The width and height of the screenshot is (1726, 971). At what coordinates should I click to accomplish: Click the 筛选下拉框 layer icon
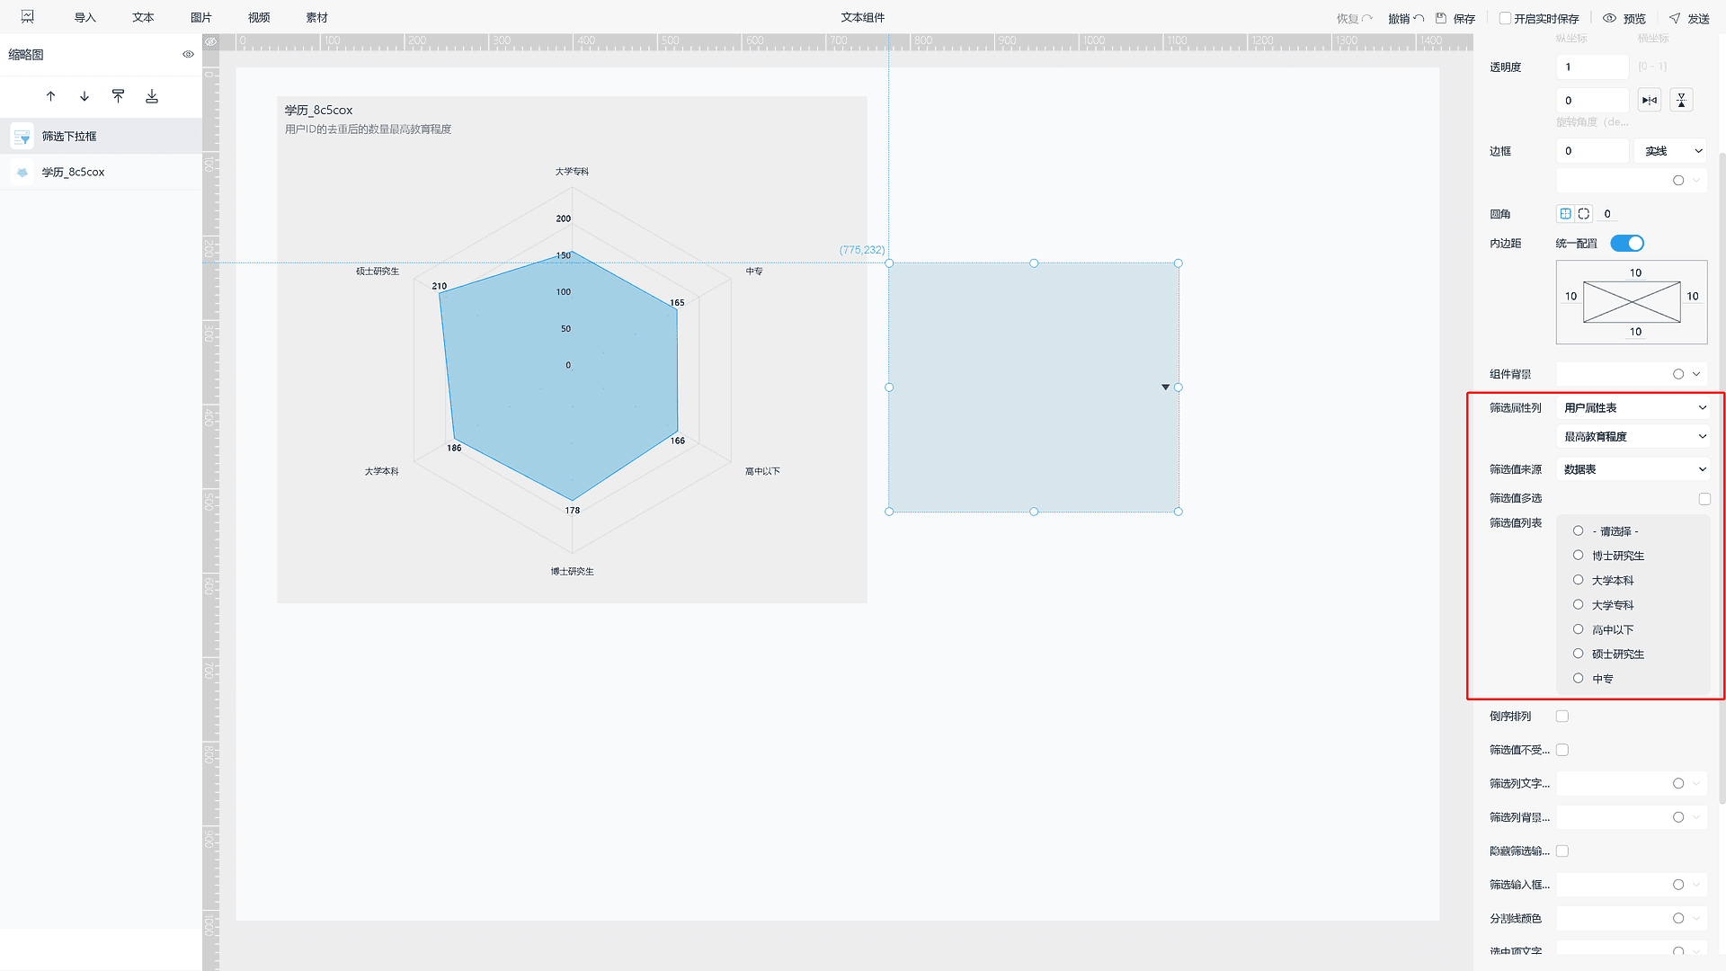point(22,137)
